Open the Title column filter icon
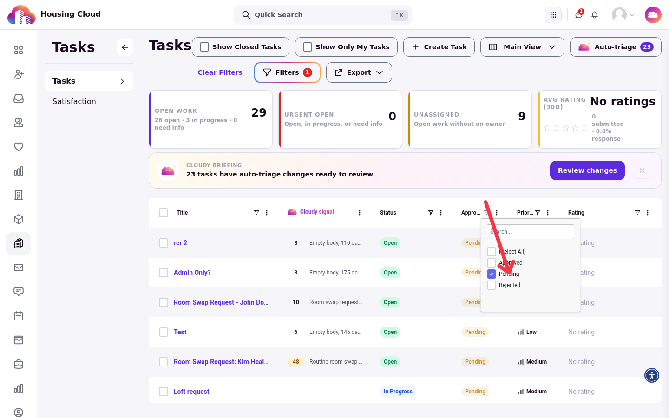Image resolution: width=669 pixels, height=418 pixels. click(x=256, y=213)
